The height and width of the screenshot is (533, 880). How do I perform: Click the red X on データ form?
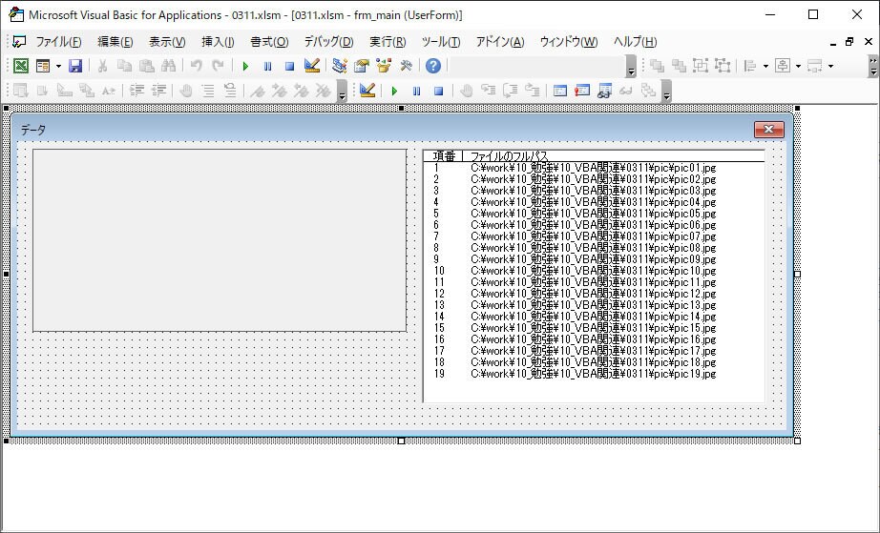pos(769,130)
